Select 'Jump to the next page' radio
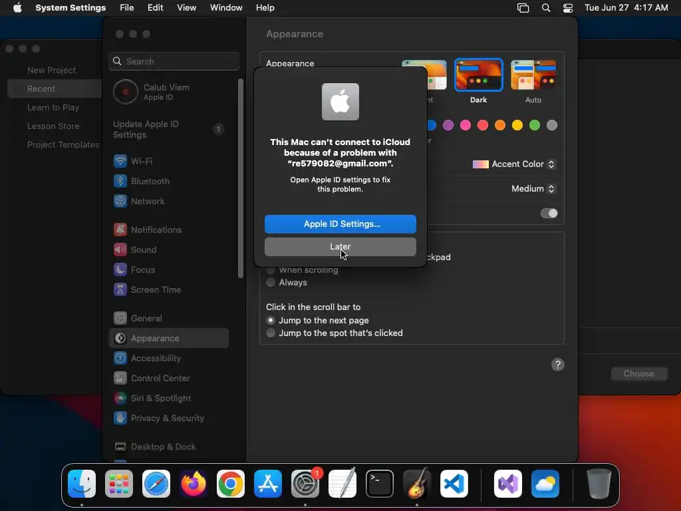The width and height of the screenshot is (681, 511). click(x=271, y=320)
